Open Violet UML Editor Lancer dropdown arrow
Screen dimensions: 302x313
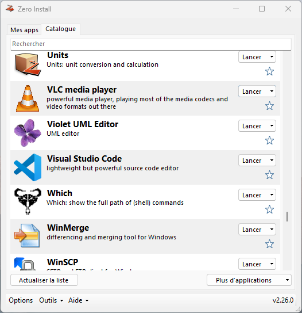(x=272, y=126)
